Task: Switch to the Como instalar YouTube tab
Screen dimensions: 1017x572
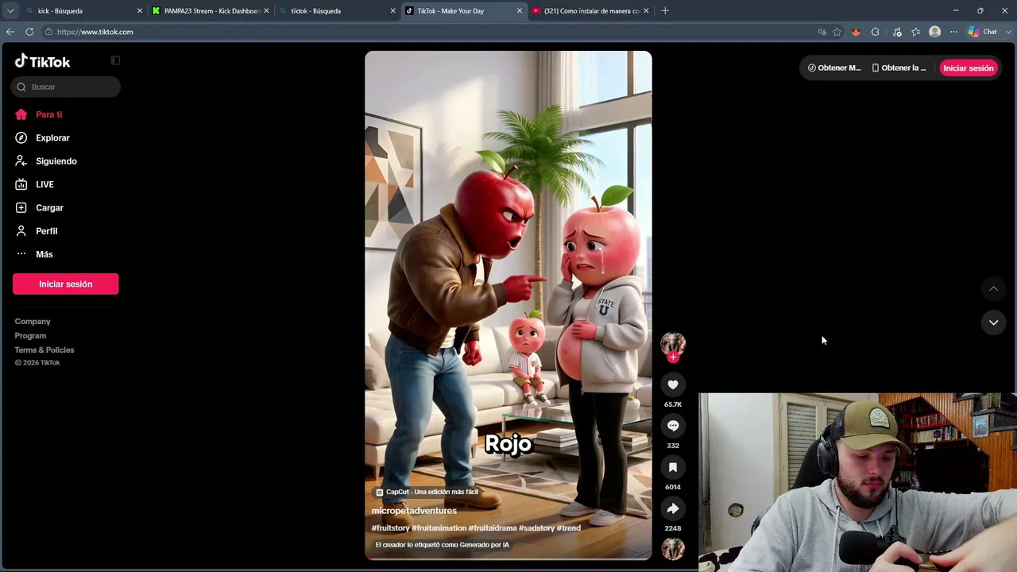Action: click(x=590, y=11)
